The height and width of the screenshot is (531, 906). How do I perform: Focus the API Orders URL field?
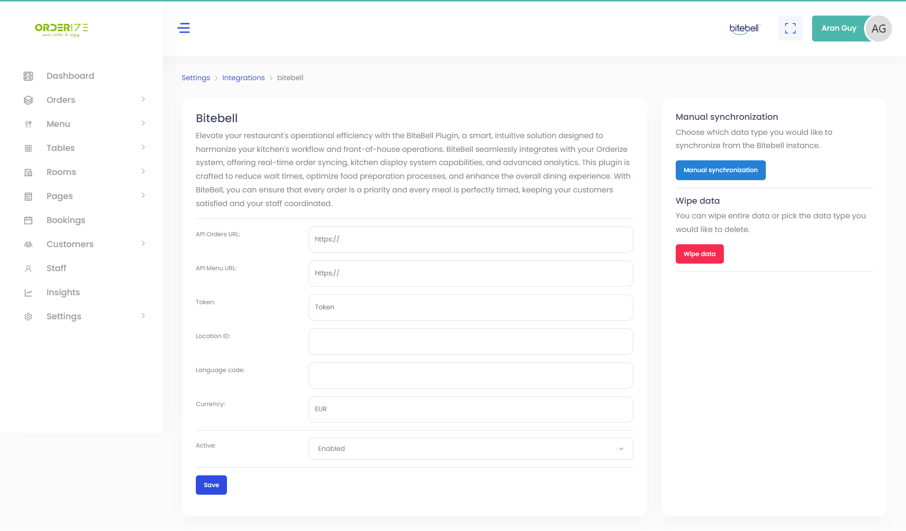point(470,240)
